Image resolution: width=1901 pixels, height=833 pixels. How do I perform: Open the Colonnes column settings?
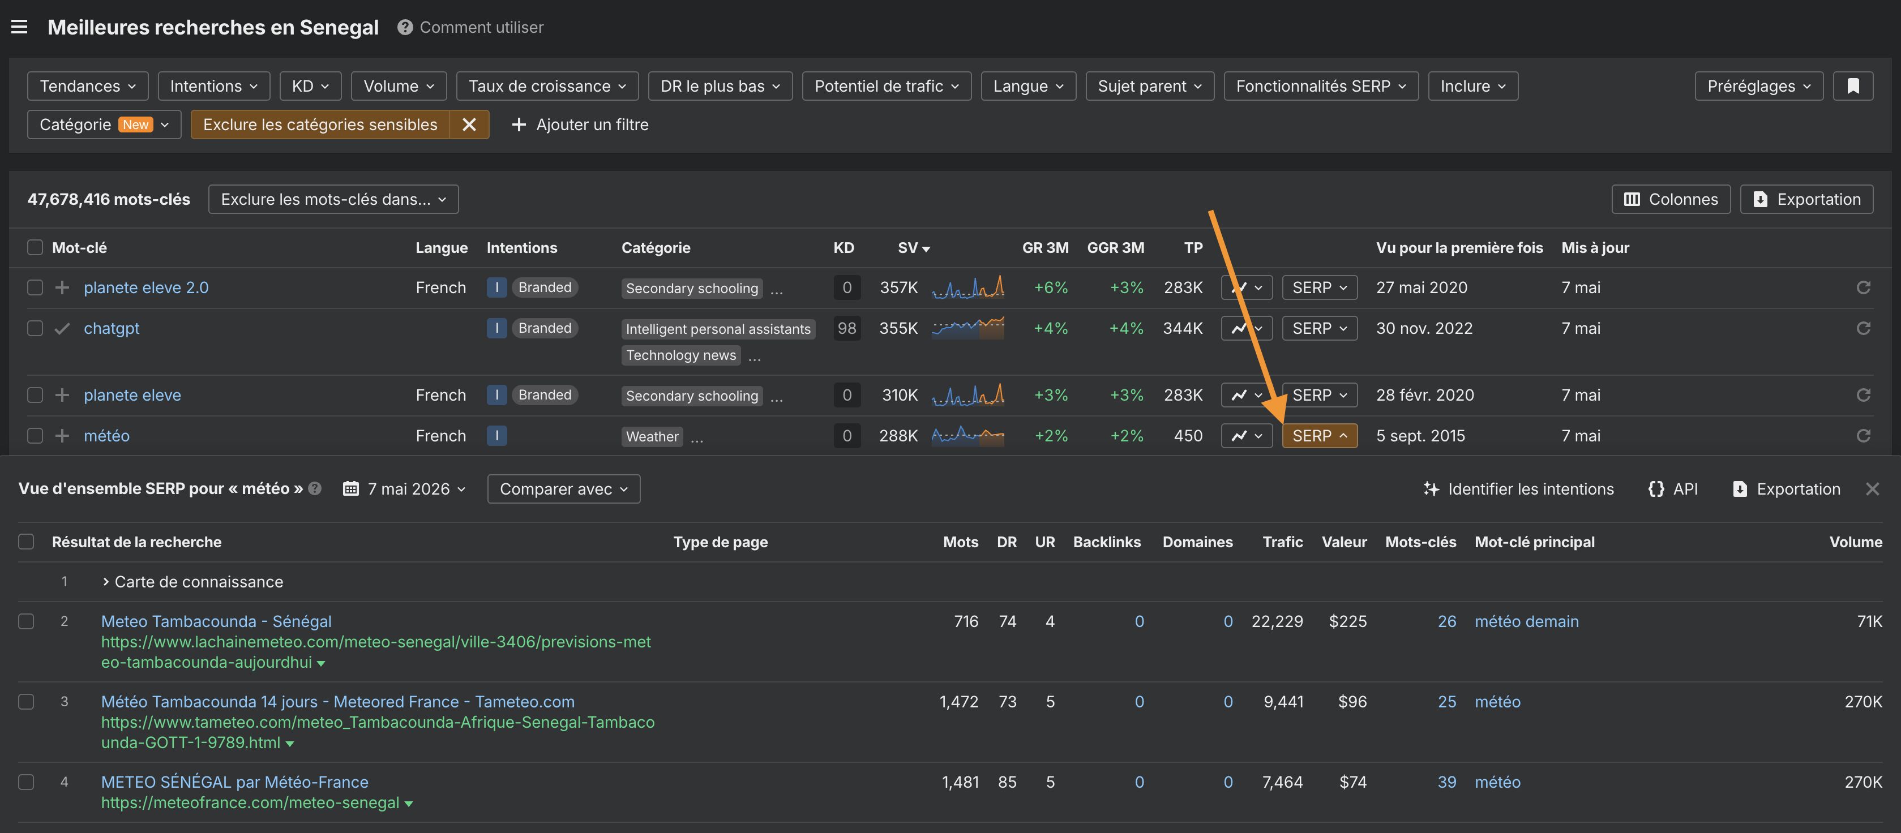coord(1671,199)
